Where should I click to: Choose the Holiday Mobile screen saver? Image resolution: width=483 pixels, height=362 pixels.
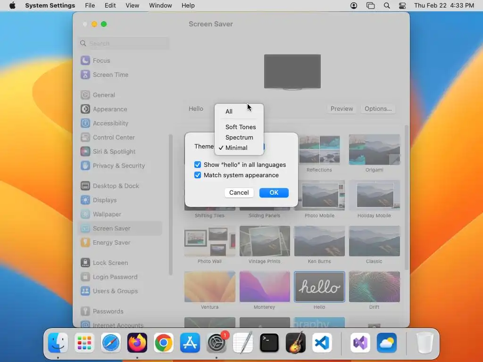click(x=374, y=195)
